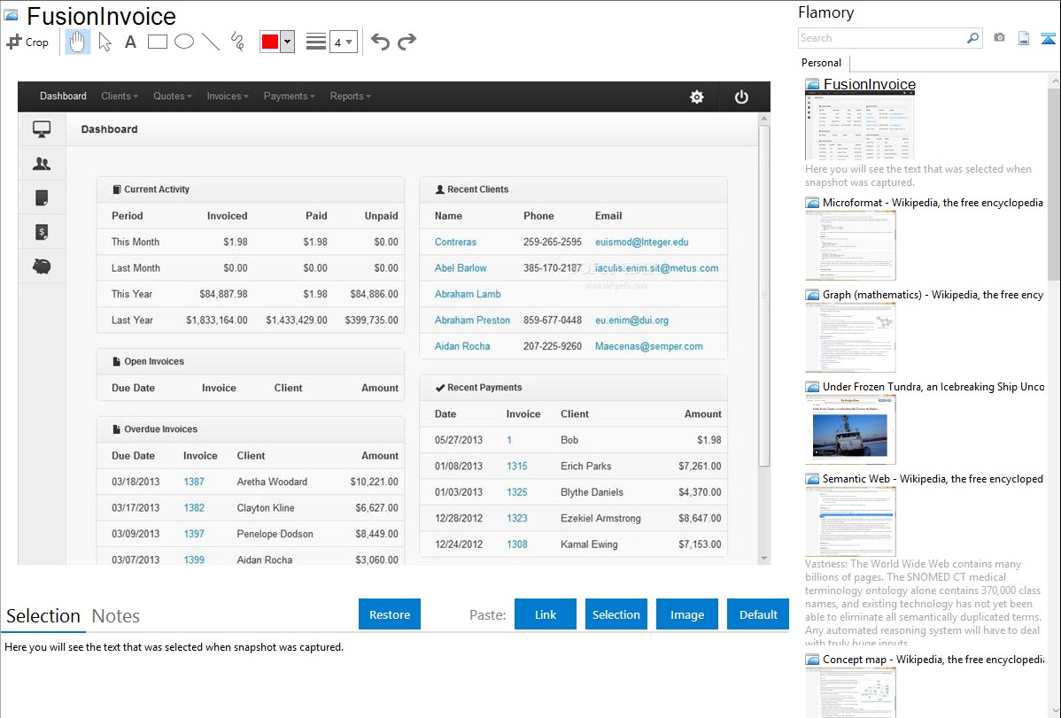1061x718 pixels.
Task: Open the Semantic Web snapshot thumbnail
Action: [850, 521]
